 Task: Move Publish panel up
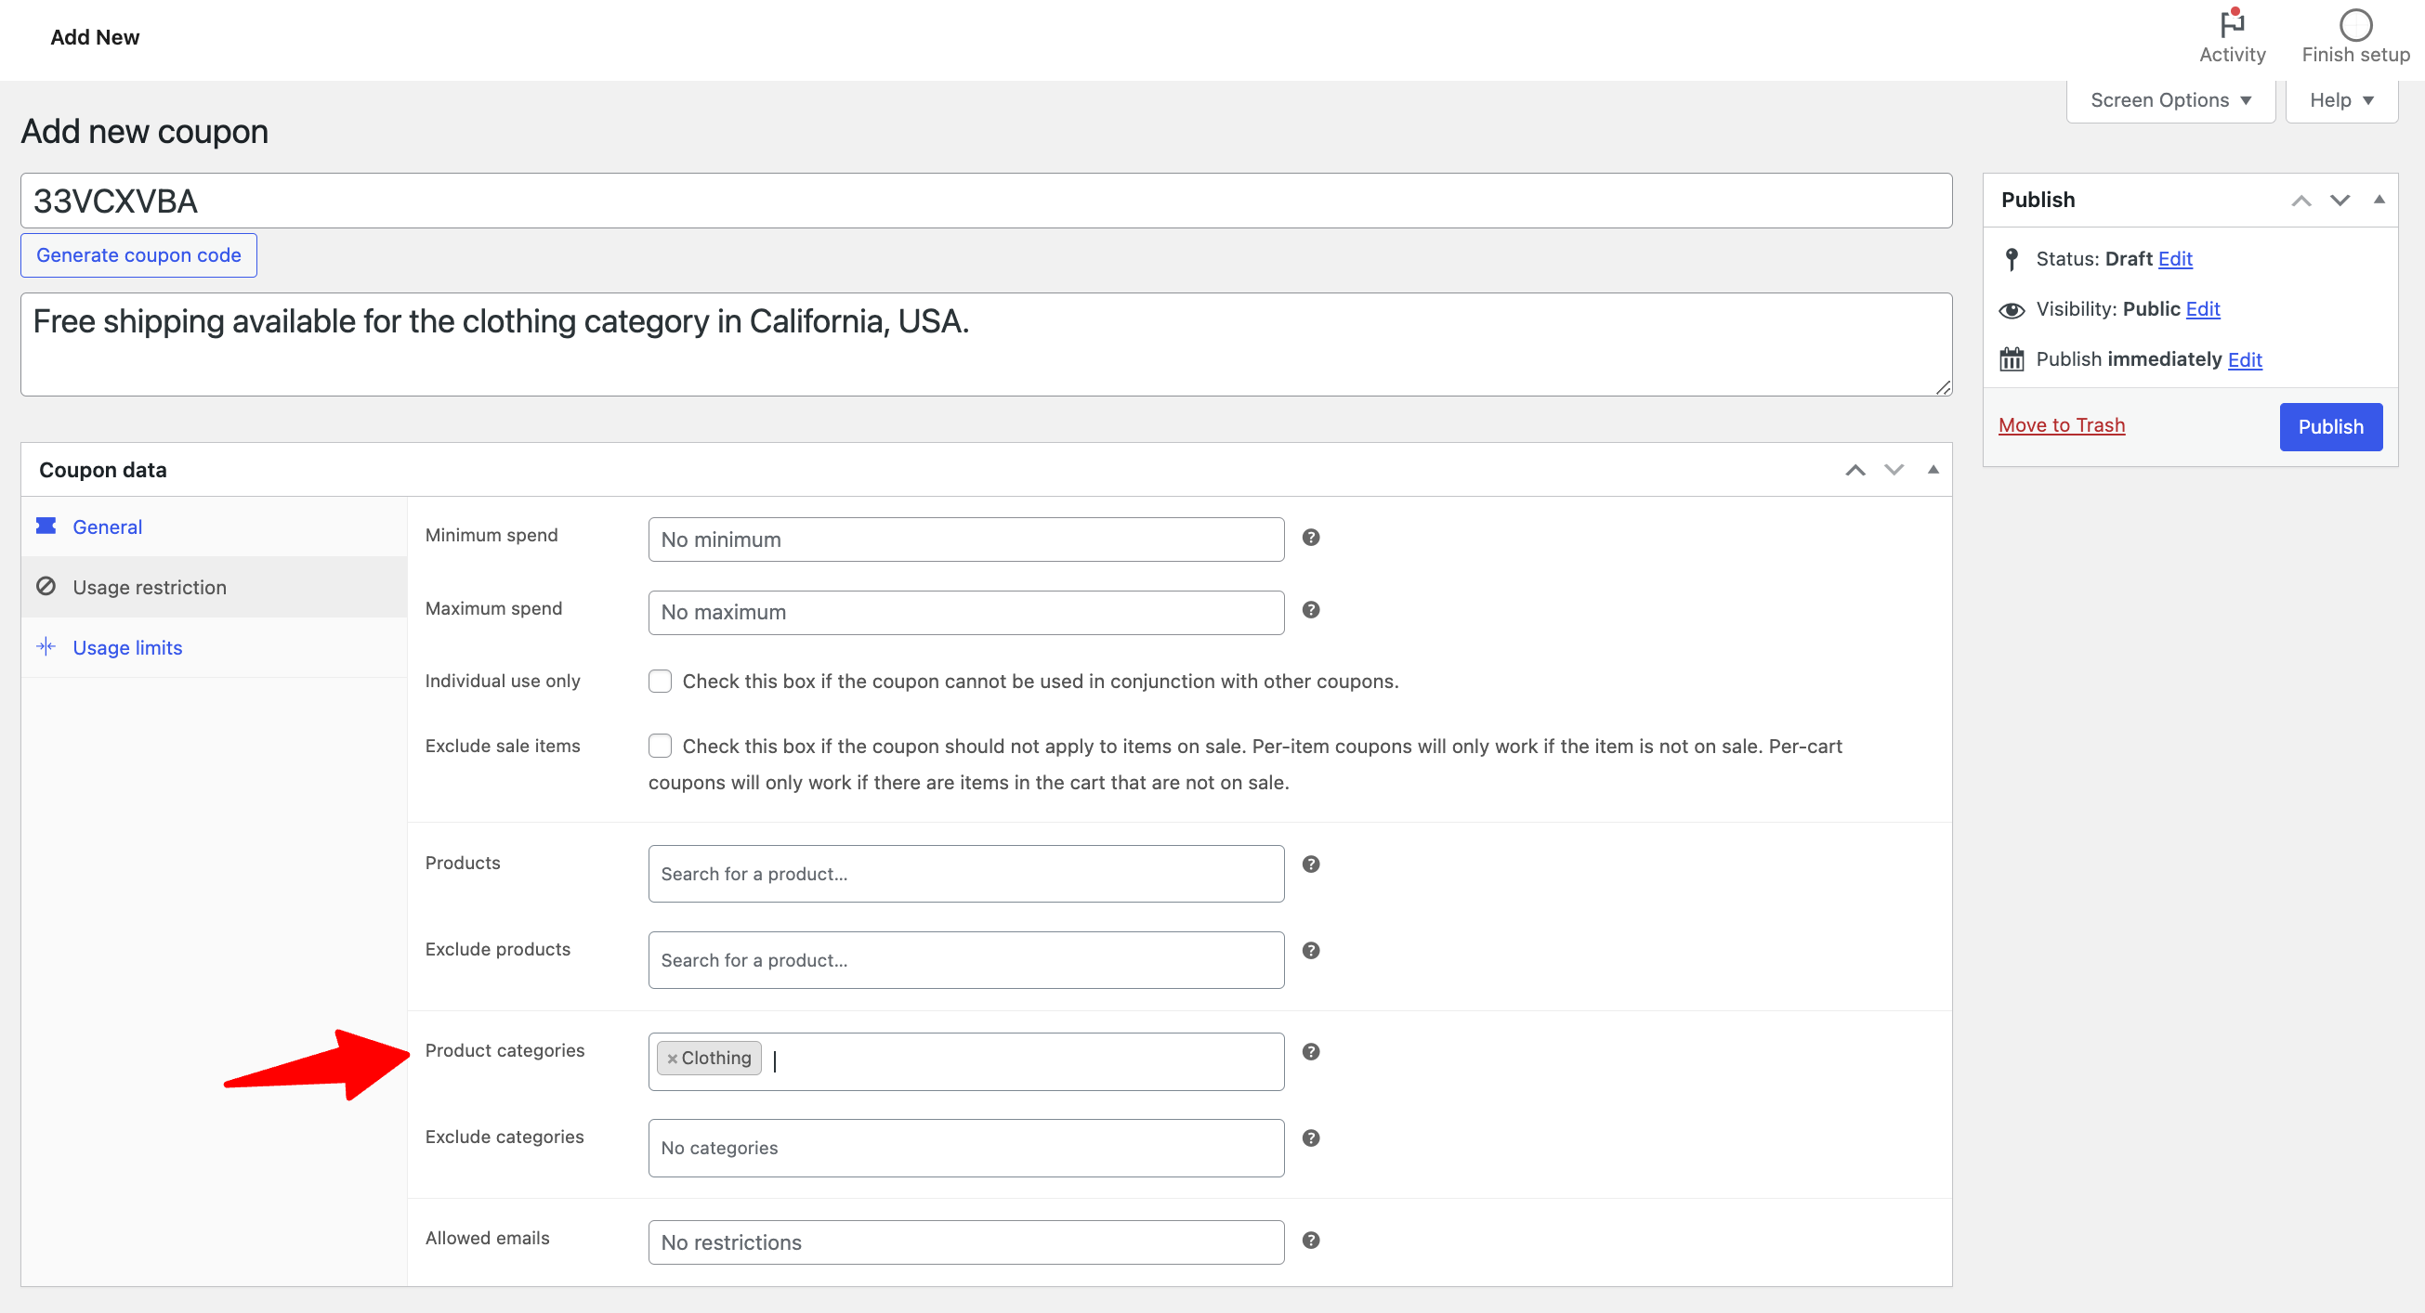(2300, 201)
